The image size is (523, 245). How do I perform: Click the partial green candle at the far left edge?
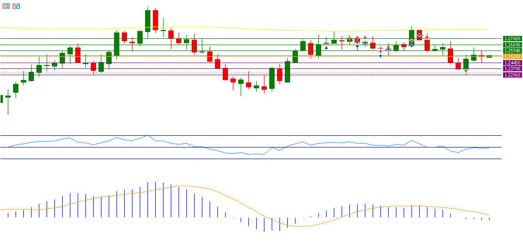click(1, 98)
